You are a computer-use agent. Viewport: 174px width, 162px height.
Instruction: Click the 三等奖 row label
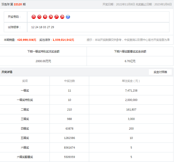25,119
